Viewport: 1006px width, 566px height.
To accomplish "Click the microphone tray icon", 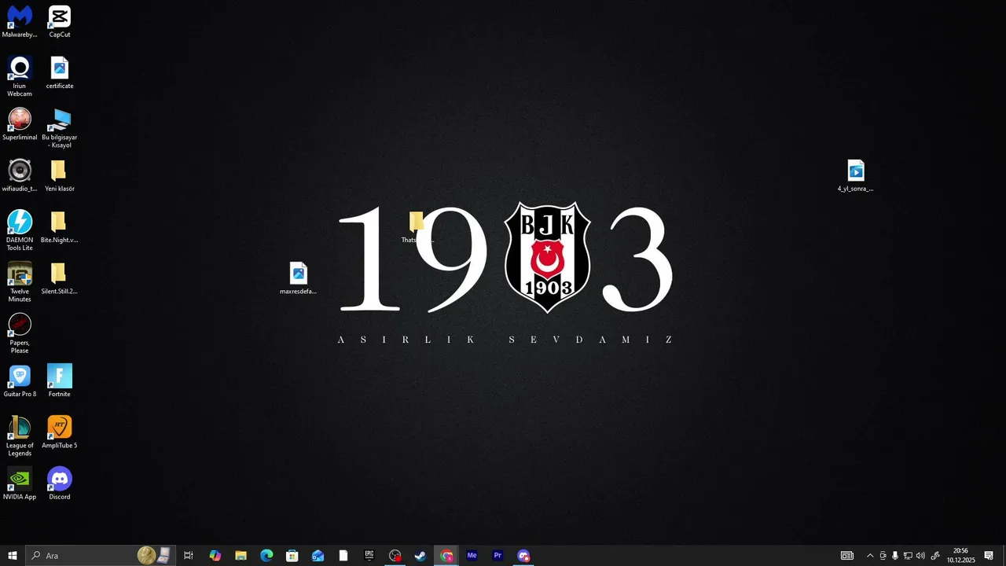I will [895, 556].
